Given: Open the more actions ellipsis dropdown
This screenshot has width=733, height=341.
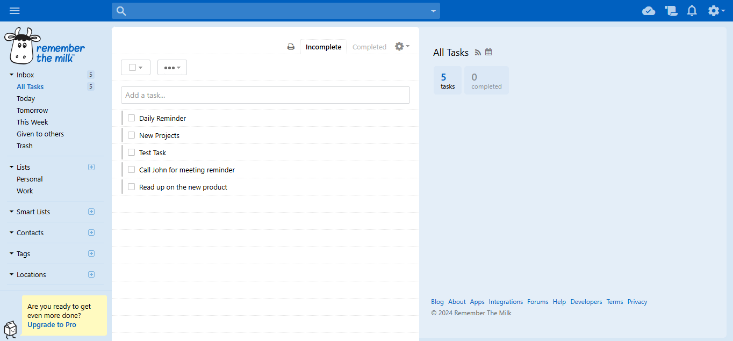Looking at the screenshot, I should point(172,67).
